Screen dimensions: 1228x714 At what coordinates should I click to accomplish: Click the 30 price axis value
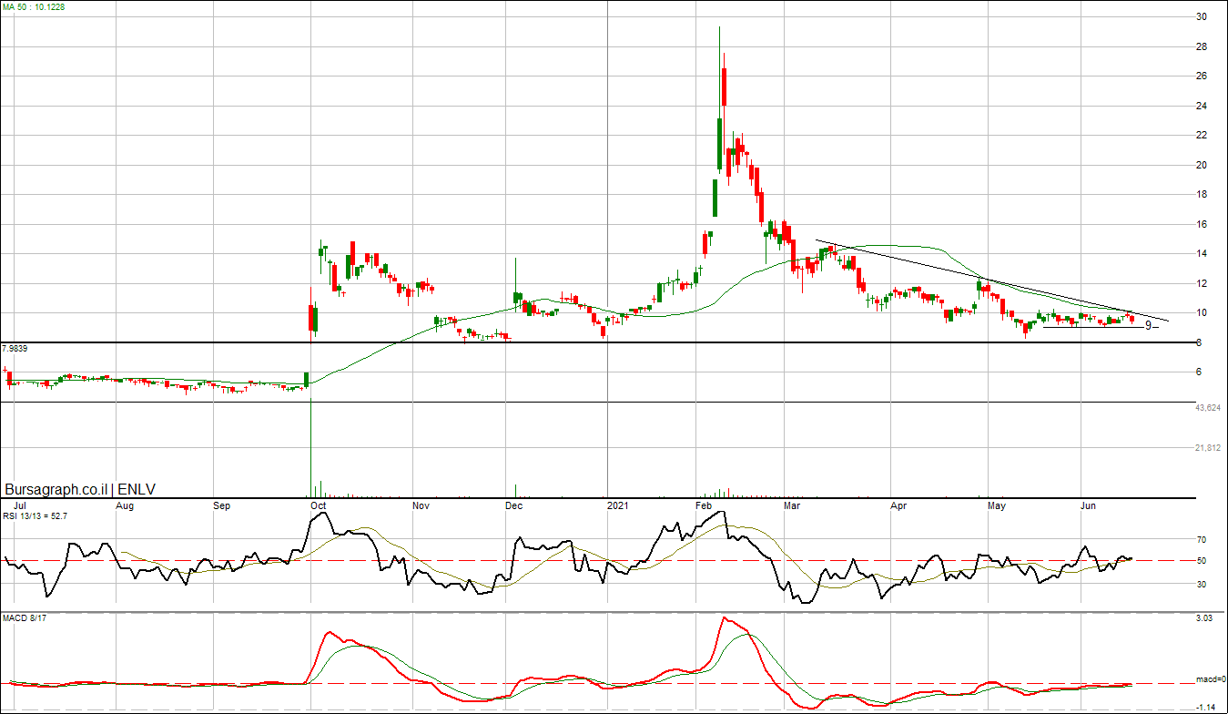(x=1202, y=16)
